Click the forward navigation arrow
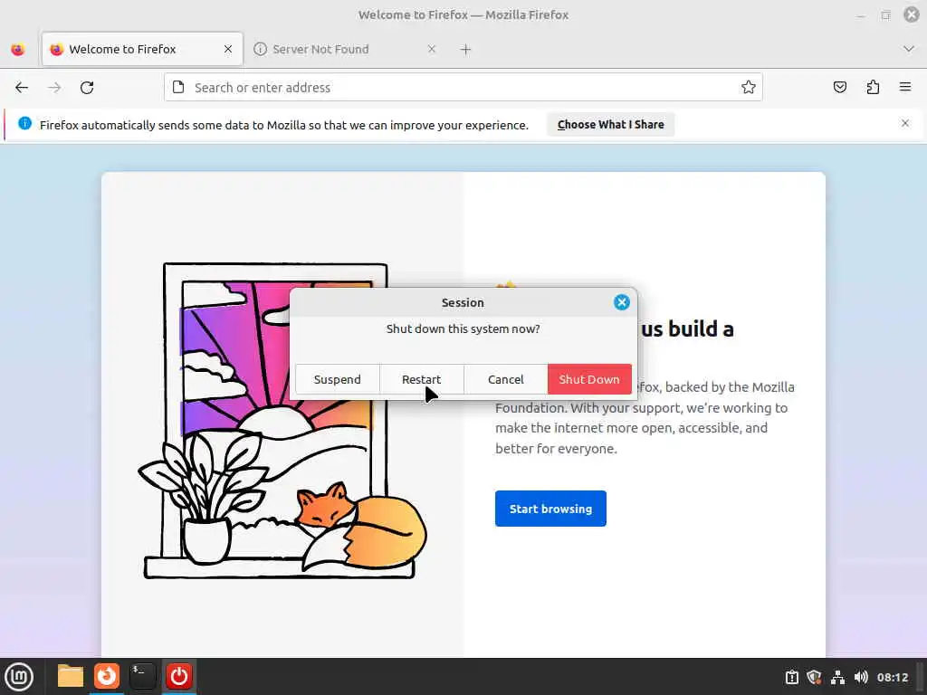927x695 pixels. (54, 88)
